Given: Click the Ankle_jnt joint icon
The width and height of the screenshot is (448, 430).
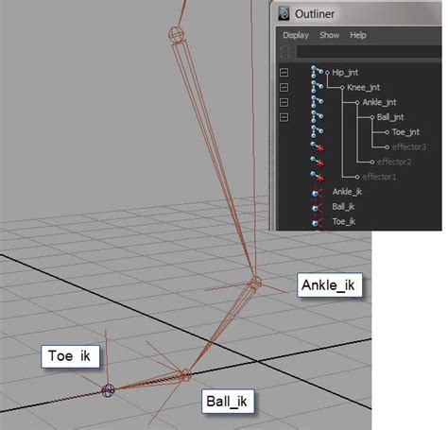Looking at the screenshot, I should [317, 101].
